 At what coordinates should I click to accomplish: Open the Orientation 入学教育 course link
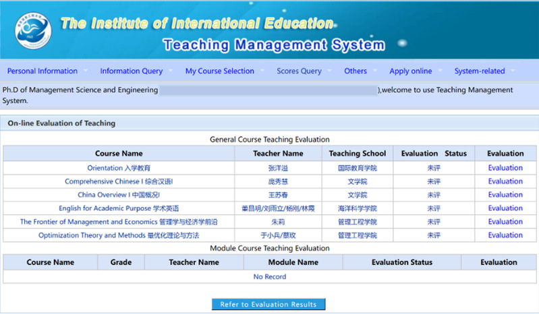pyautogui.click(x=119, y=168)
